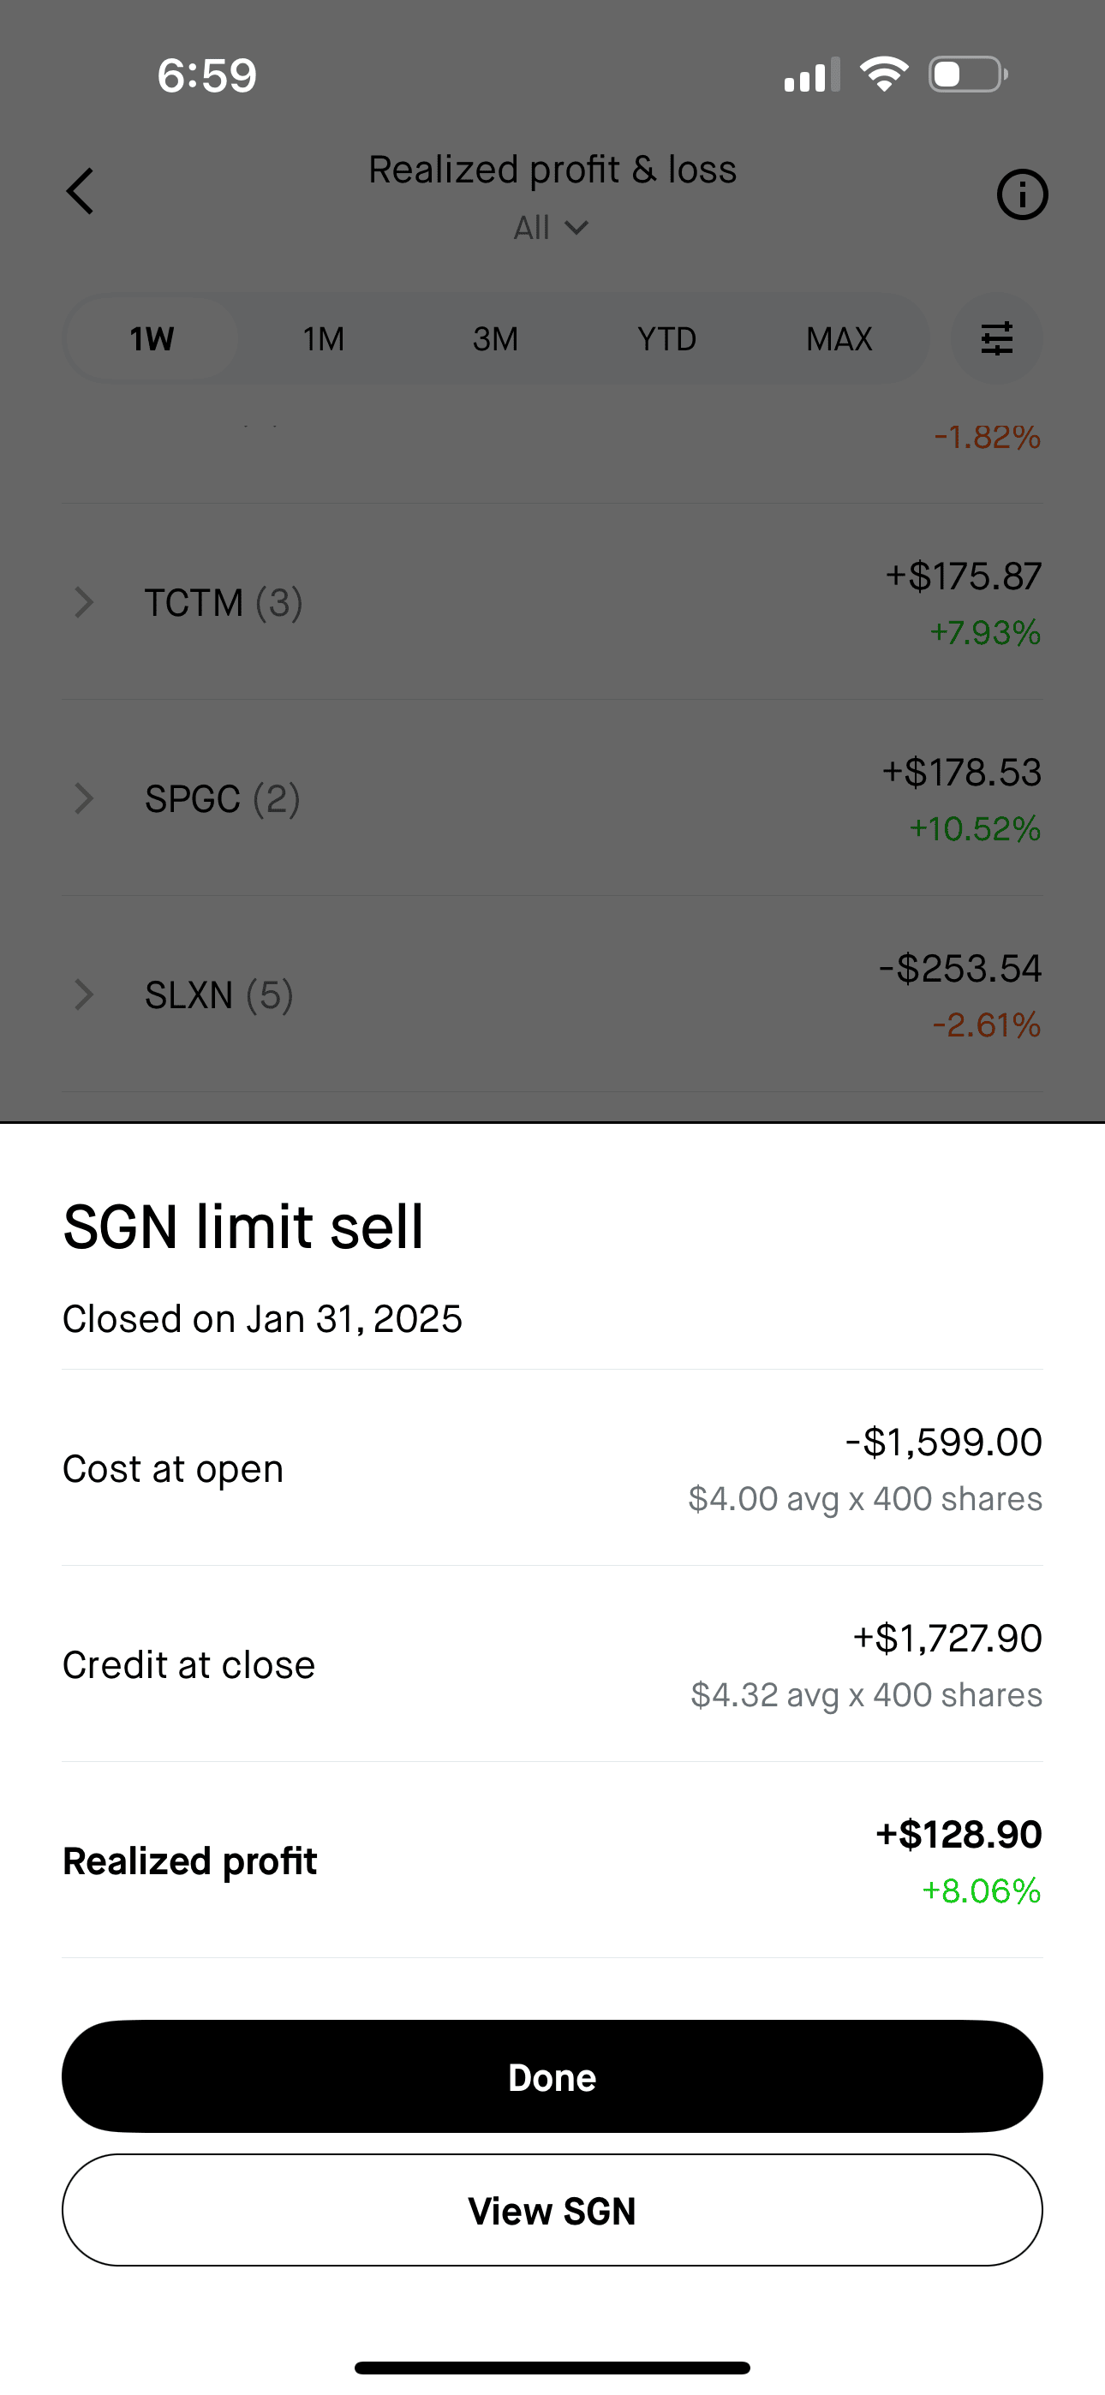Tap the cellular signal bars icon
Screen dimensions: 1105x2395
click(x=811, y=75)
